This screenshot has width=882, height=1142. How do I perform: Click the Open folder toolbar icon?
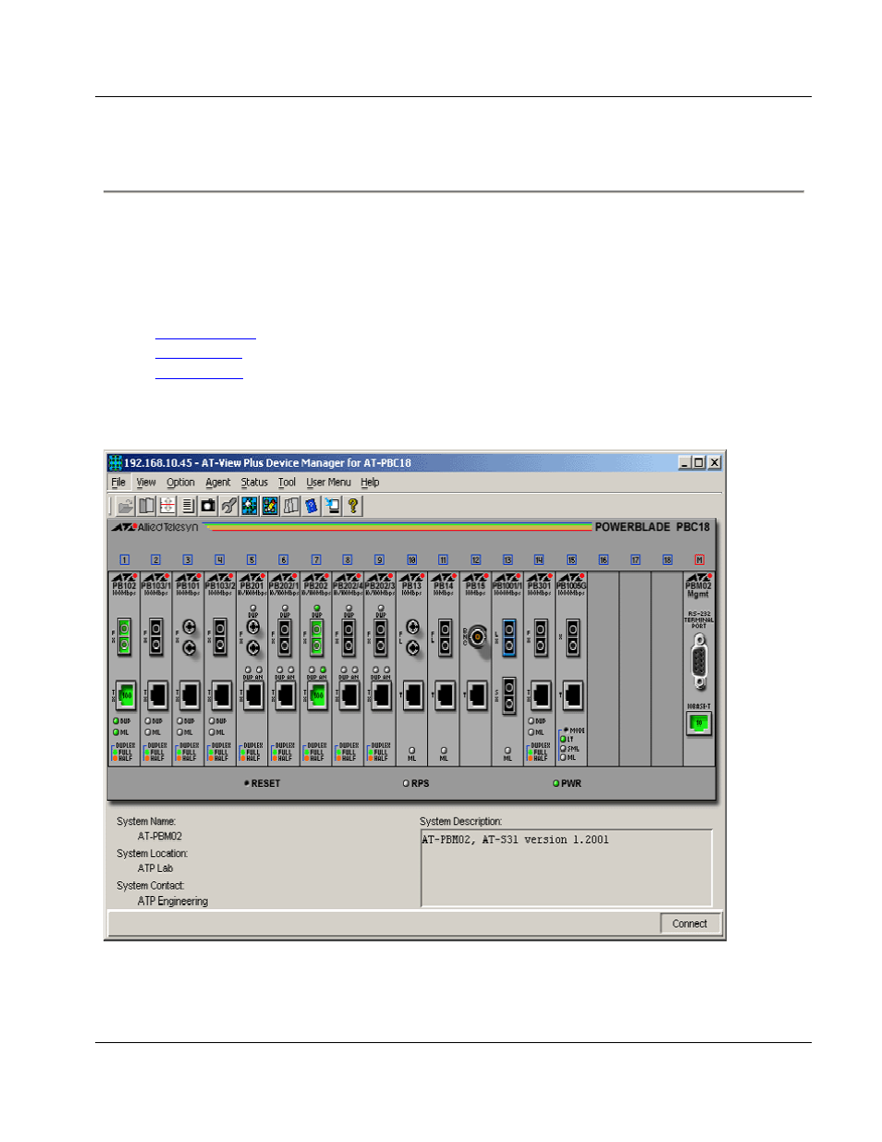[126, 506]
